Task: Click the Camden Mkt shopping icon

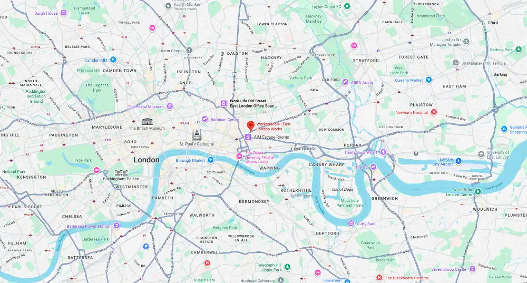Action: [113, 60]
